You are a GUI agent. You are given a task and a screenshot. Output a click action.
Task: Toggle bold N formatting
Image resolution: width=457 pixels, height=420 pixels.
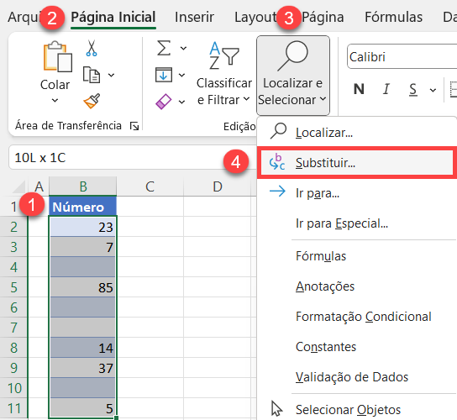coord(359,89)
